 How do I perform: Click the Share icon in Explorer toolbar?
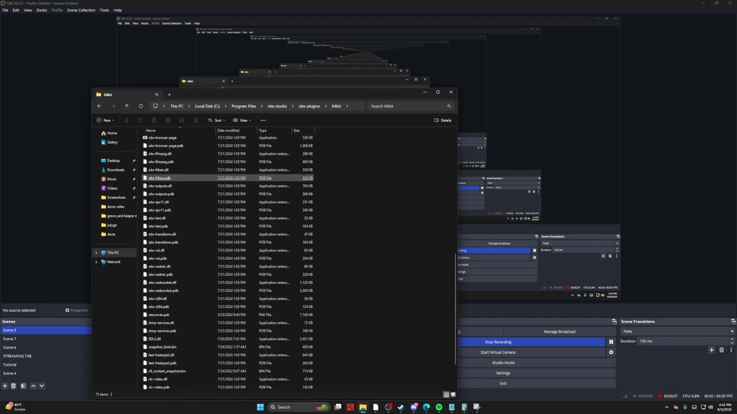(x=181, y=120)
